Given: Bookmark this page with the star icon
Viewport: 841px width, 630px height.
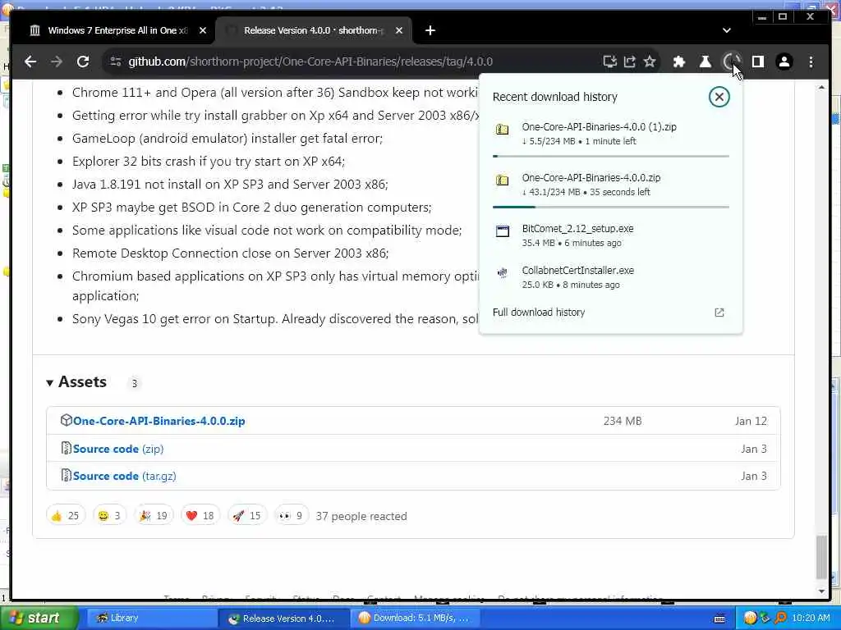Looking at the screenshot, I should pos(650,62).
